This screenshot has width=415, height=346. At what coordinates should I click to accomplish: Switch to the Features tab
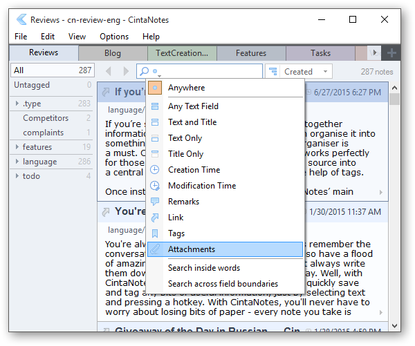pos(251,53)
